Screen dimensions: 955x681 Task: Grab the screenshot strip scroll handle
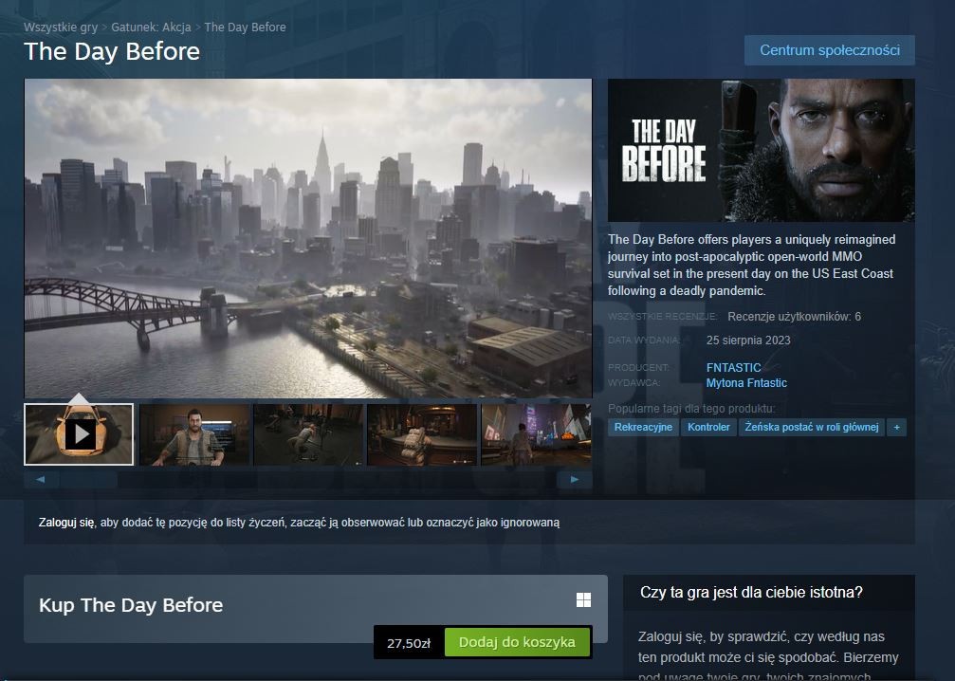pos(88,480)
